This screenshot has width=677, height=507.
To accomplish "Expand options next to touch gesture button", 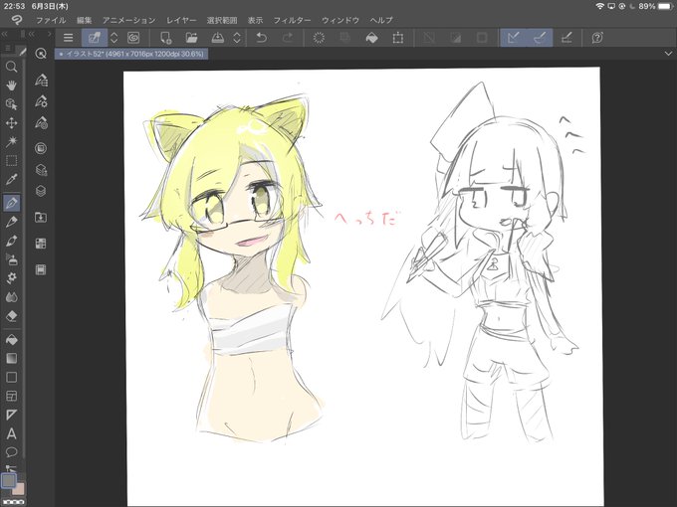I will (x=113, y=38).
